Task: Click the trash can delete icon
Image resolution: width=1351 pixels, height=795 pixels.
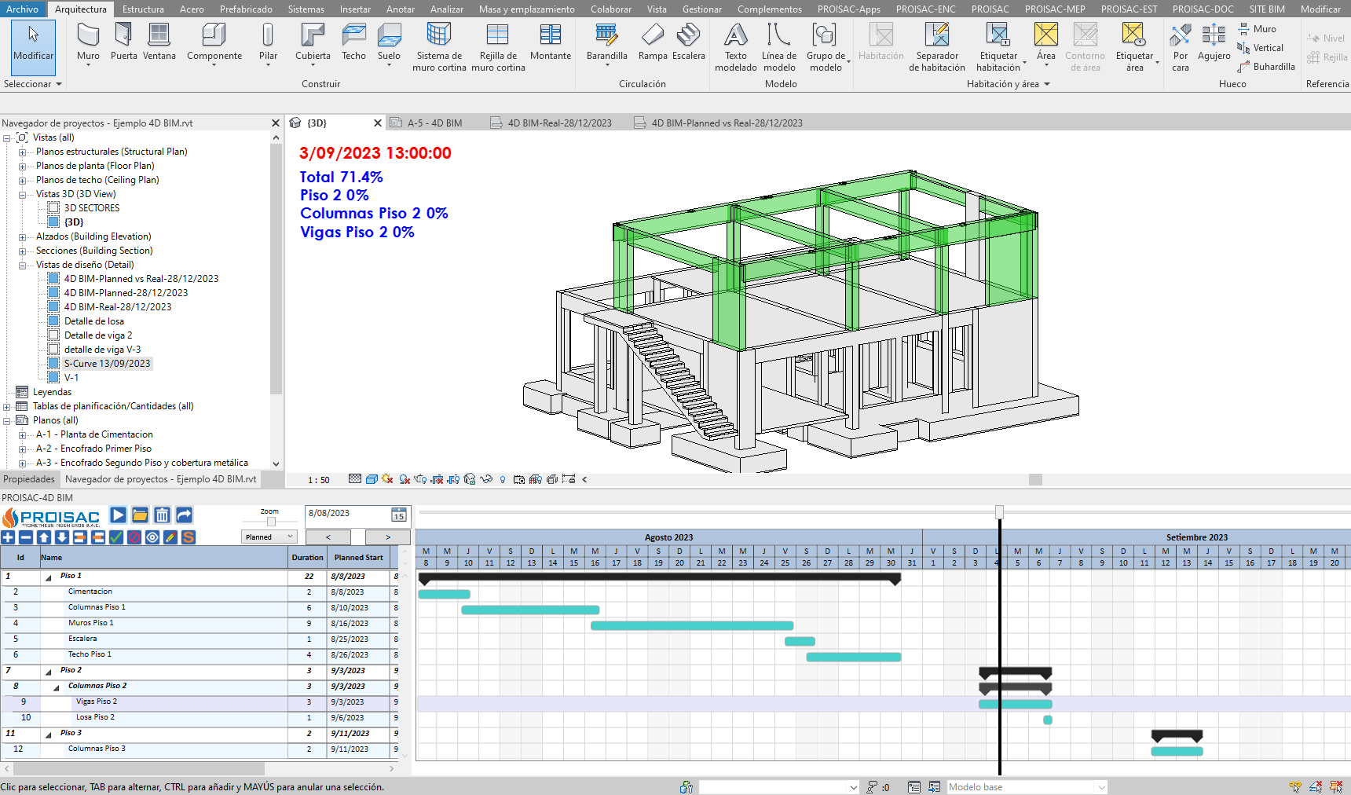Action: (x=162, y=515)
